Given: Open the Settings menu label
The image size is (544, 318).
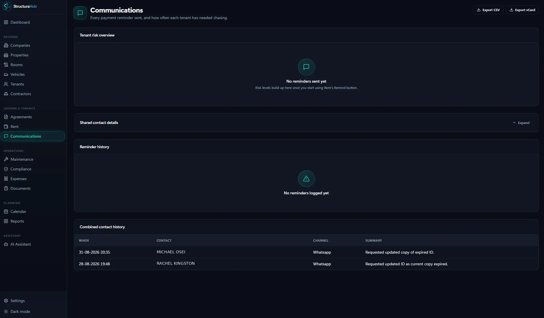Looking at the screenshot, I should click(18, 301).
